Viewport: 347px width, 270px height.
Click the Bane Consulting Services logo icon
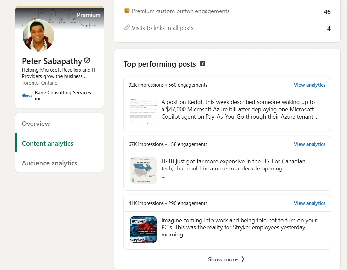click(27, 96)
